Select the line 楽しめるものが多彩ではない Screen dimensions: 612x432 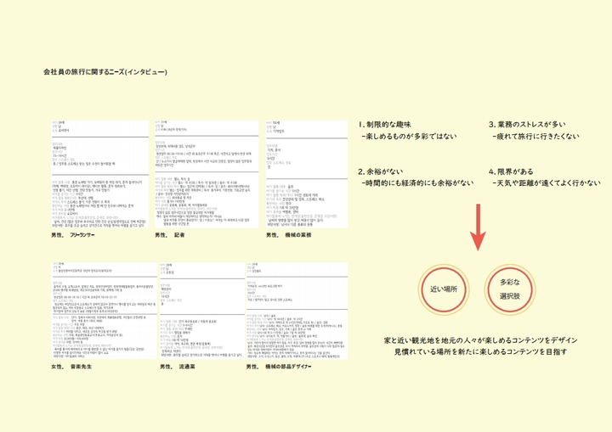point(410,137)
